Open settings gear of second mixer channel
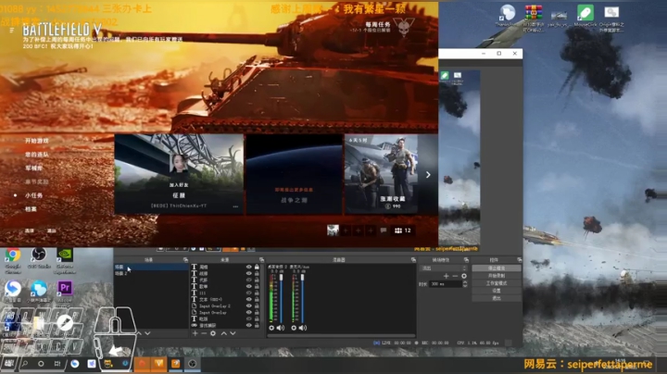 tap(294, 328)
